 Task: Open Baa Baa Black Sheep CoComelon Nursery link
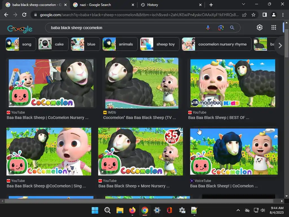pos(47,118)
